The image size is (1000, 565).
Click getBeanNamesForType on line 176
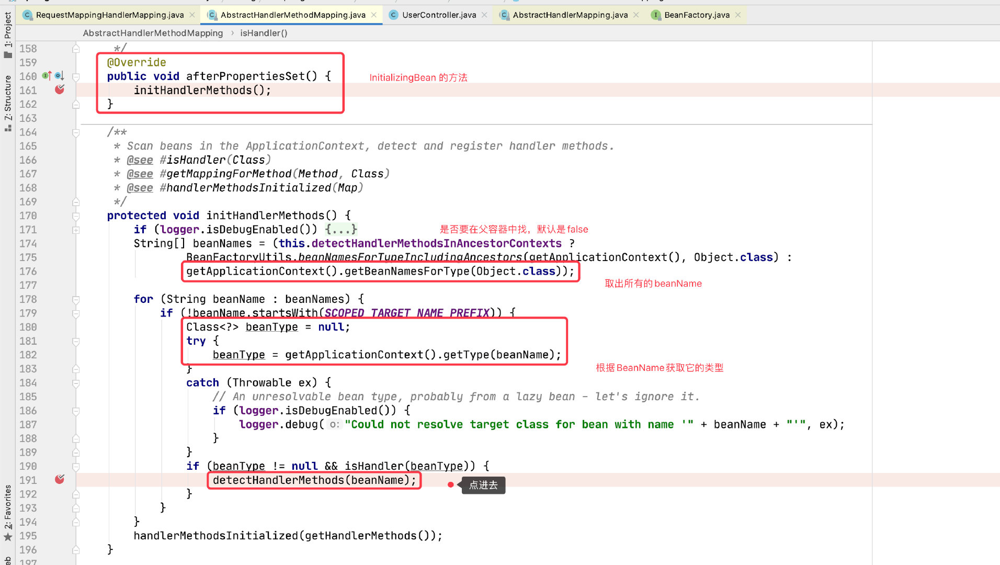[x=407, y=271]
